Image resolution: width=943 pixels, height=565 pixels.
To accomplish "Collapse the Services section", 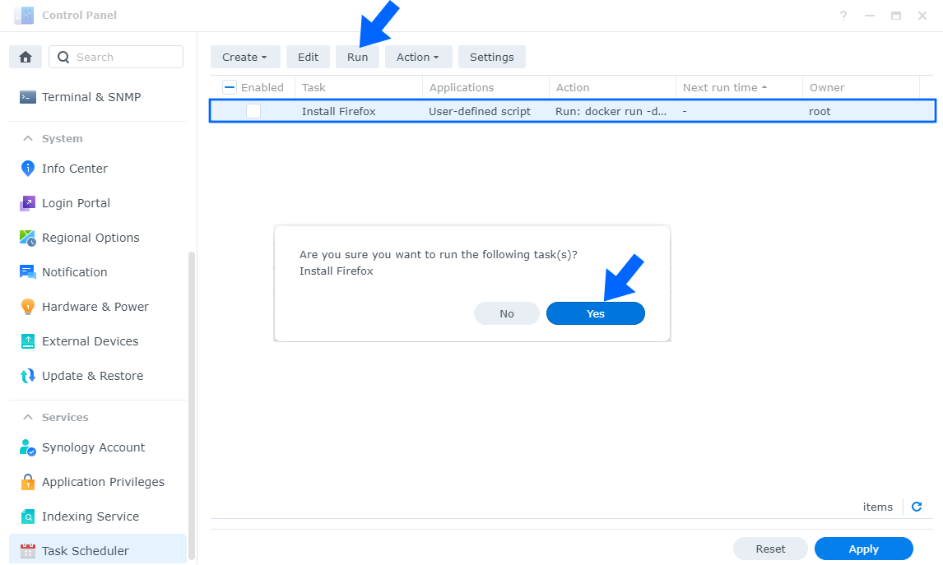I will pyautogui.click(x=28, y=417).
